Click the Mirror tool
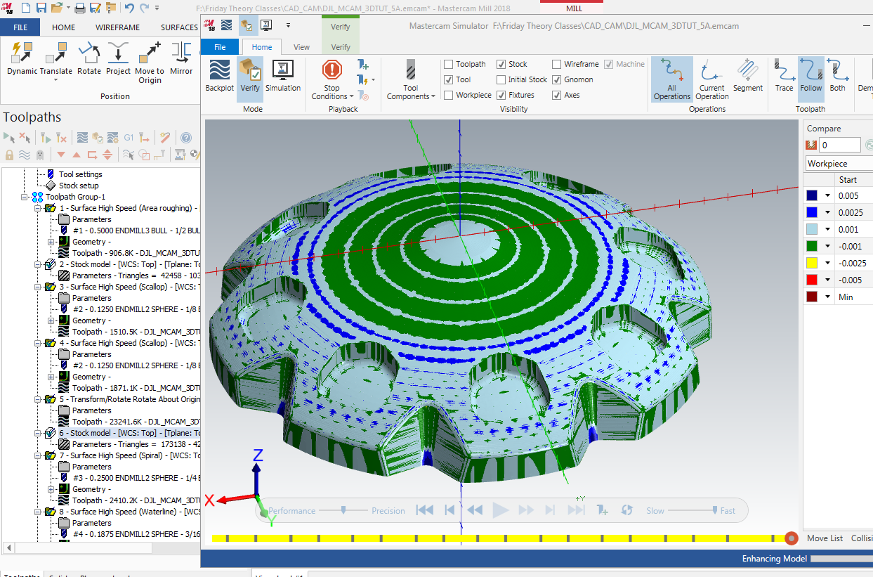Screen dimensions: 873x577 [x=181, y=59]
